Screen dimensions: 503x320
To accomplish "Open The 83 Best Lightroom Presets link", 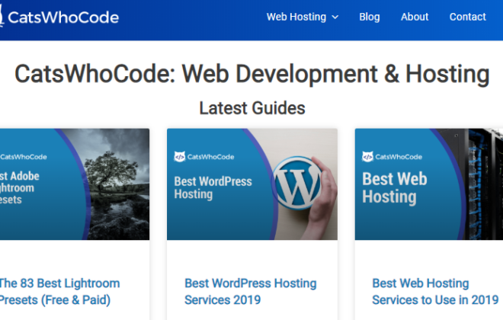I will (x=59, y=292).
